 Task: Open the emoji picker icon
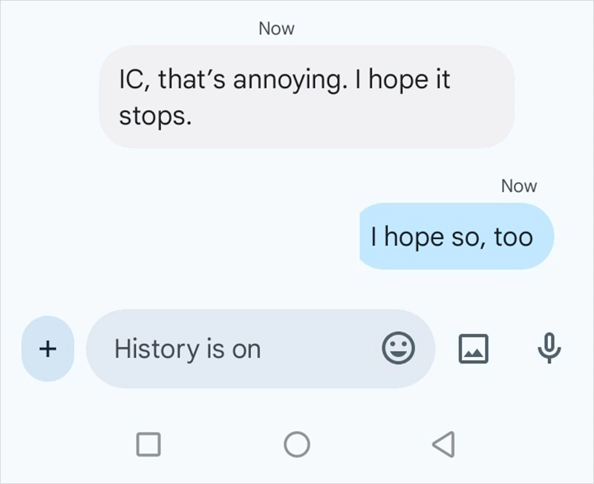pos(399,349)
